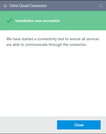This screenshot has width=106, height=134.
Task: Select the Citrix Cloud Connector title text
Action: click(28, 6)
